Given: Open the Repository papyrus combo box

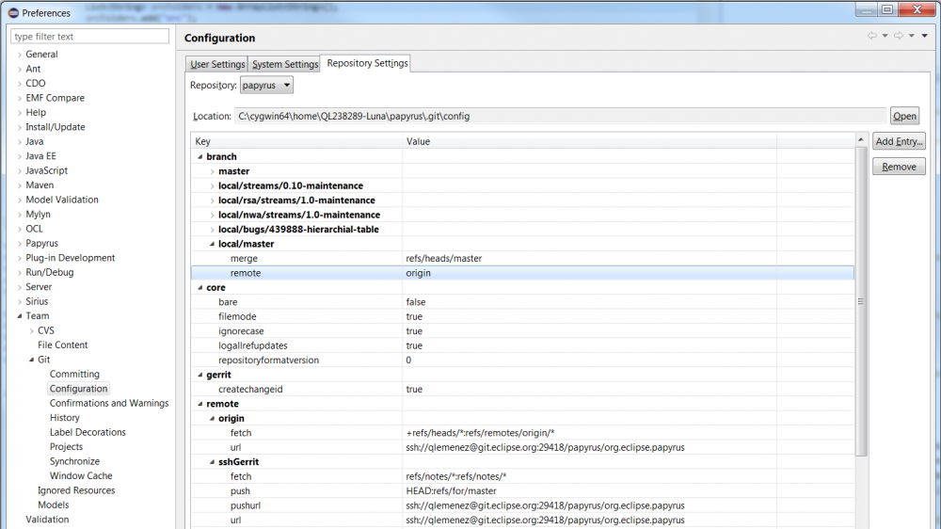Looking at the screenshot, I should pyautogui.click(x=266, y=86).
